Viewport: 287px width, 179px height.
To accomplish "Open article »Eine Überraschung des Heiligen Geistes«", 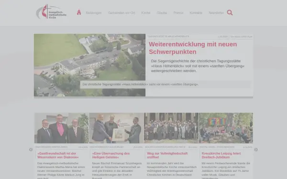I will (x=111, y=155).
